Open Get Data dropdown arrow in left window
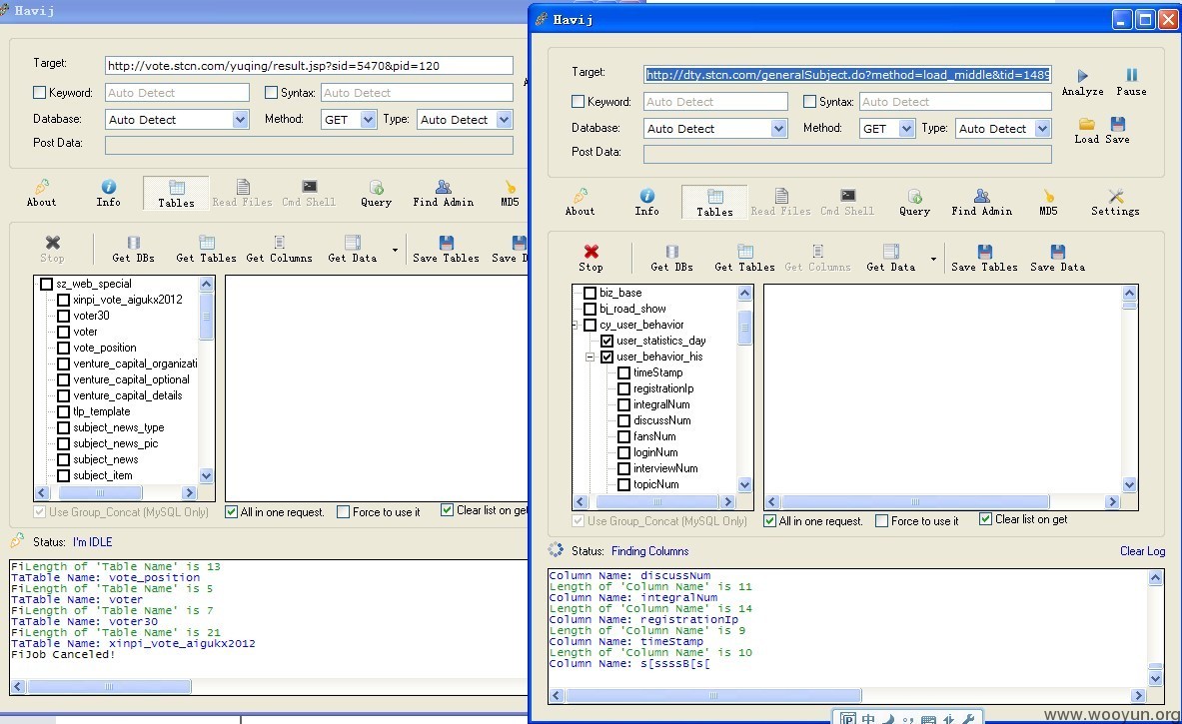Image resolution: width=1182 pixels, height=724 pixels. pyautogui.click(x=395, y=250)
